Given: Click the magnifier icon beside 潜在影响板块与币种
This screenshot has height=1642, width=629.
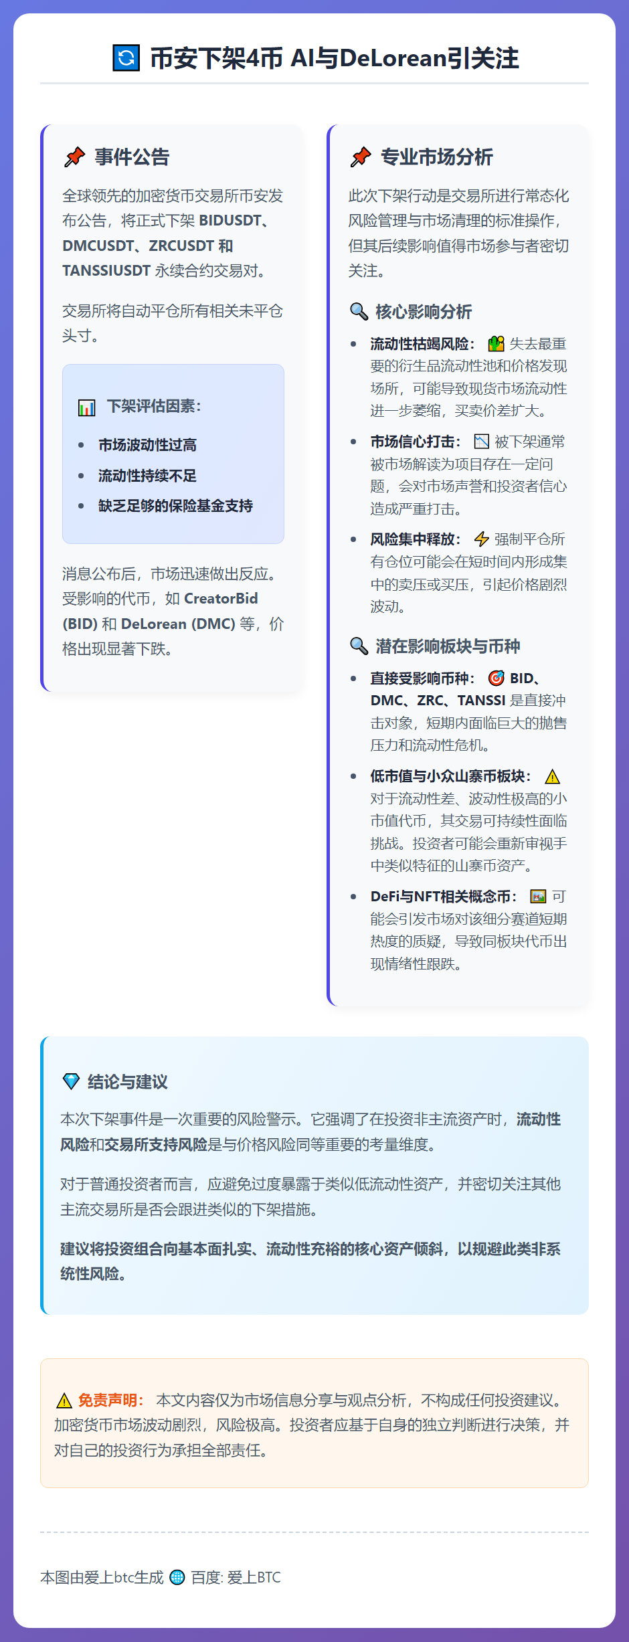Looking at the screenshot, I should (359, 646).
